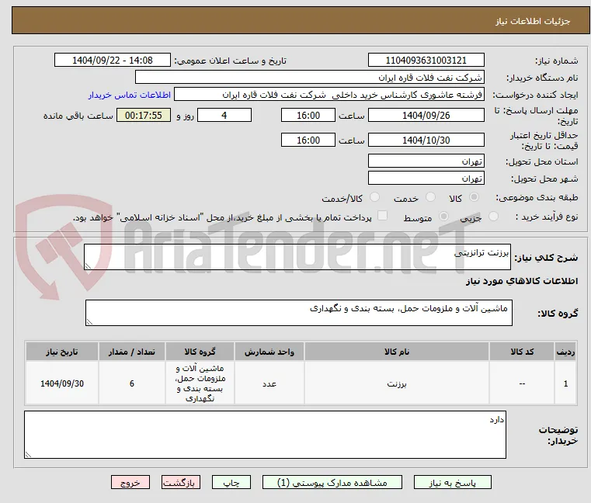Click the جزئیات اطلاعات نیاز header title
The height and width of the screenshot is (503, 591).
(533, 21)
